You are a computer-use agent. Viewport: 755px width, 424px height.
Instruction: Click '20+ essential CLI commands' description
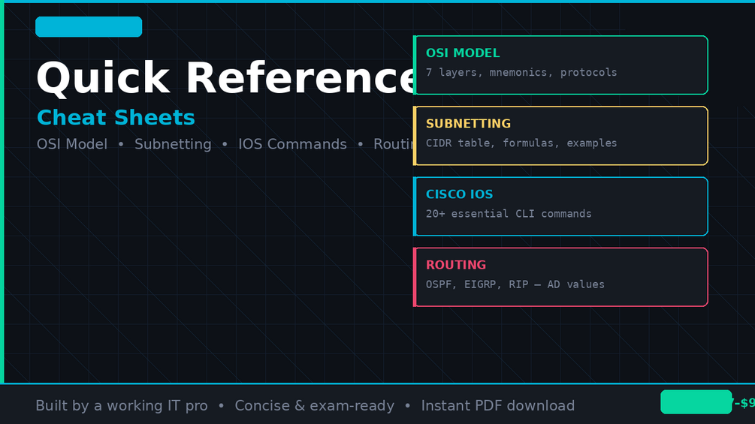point(509,214)
